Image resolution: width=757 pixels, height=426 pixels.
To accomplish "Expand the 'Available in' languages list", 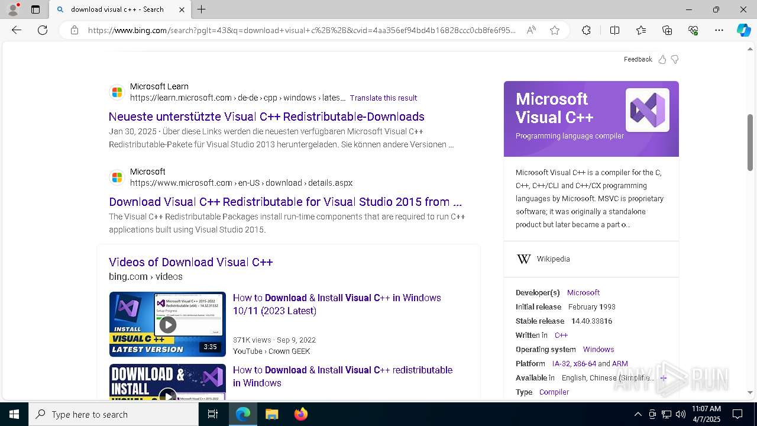I will coord(663,377).
